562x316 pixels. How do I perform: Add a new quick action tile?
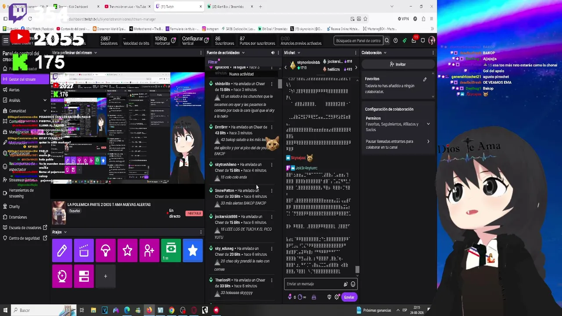click(105, 276)
